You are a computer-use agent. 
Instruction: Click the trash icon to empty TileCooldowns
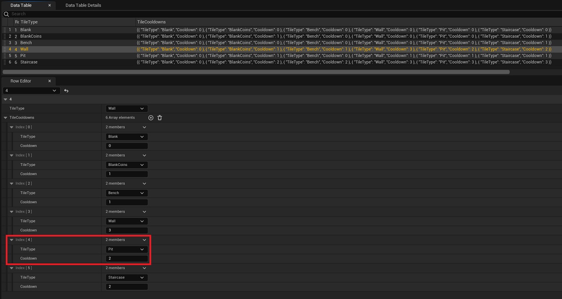coord(160,118)
